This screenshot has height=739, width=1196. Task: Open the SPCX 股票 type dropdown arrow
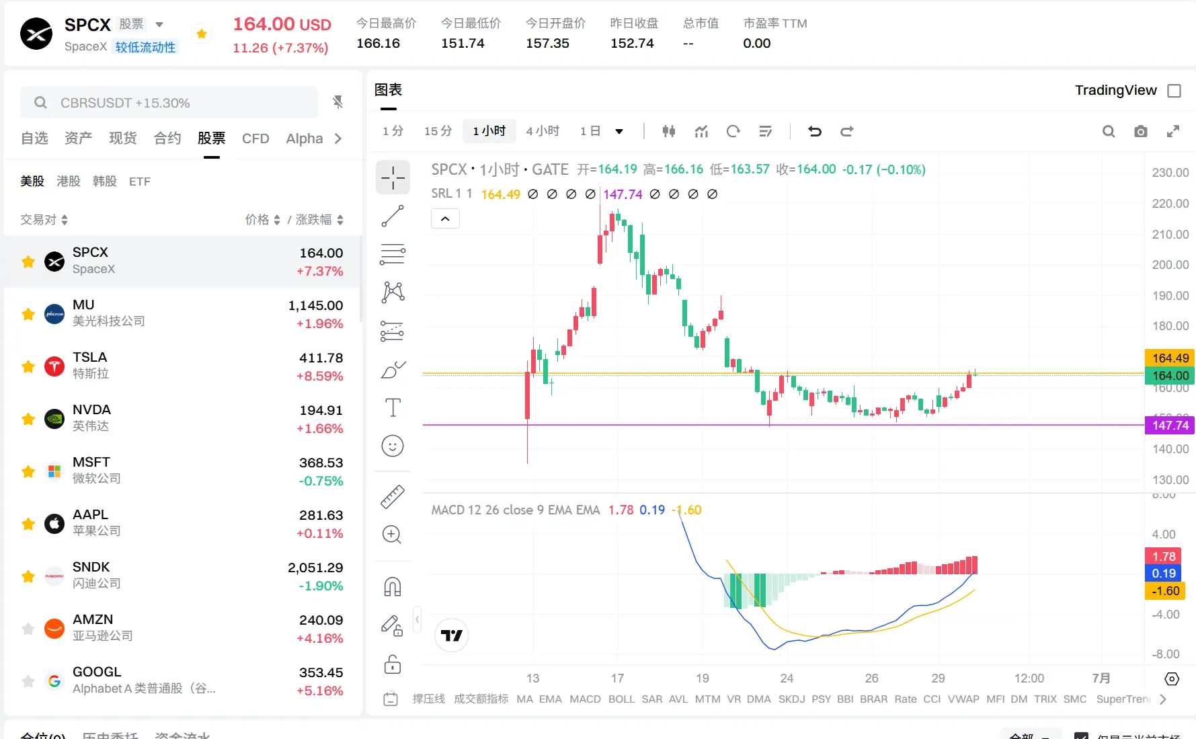(x=159, y=25)
